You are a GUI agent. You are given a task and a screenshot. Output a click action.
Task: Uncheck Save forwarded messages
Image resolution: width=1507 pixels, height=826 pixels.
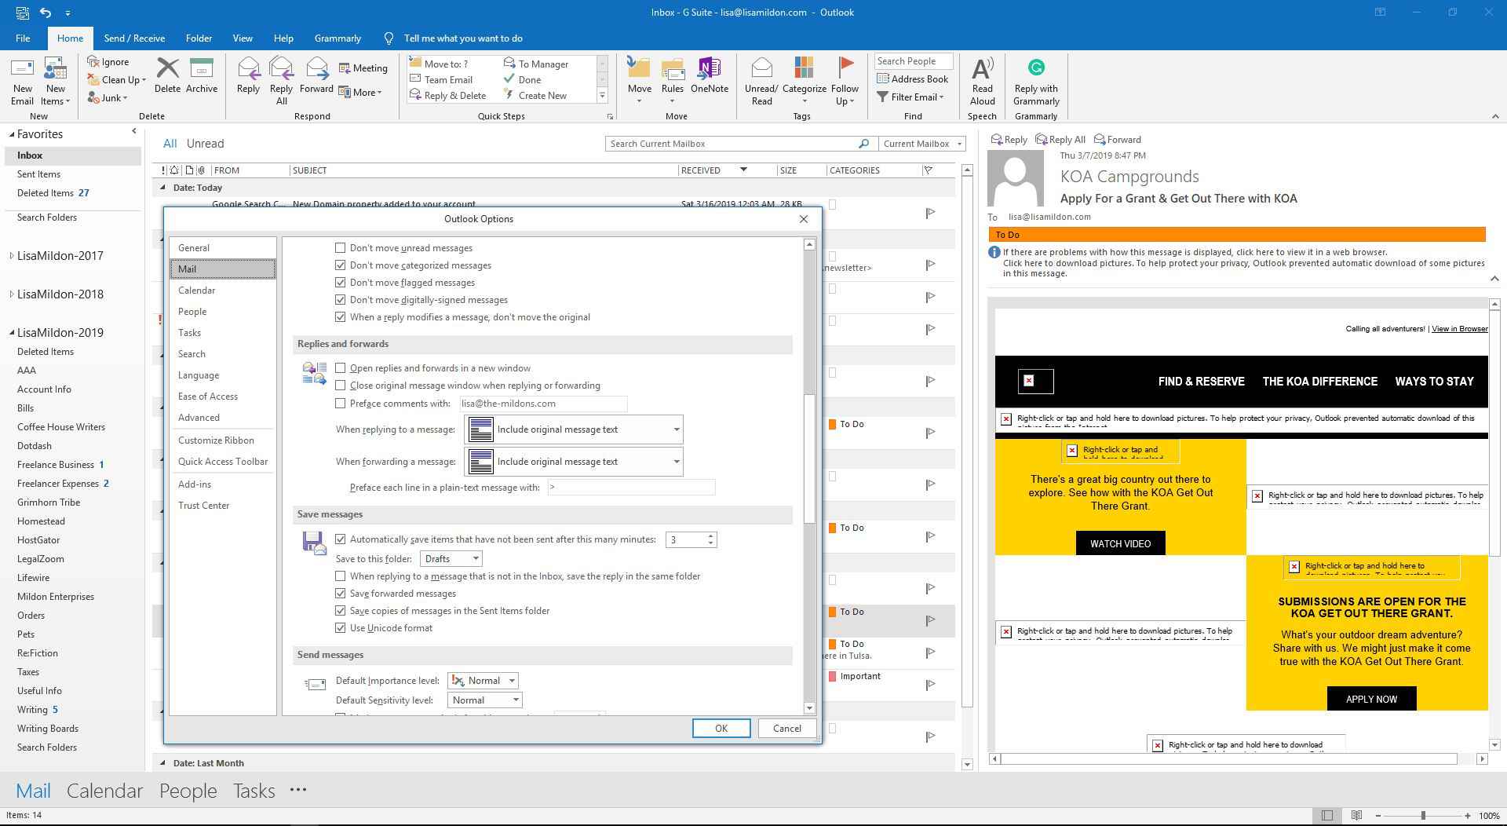point(341,594)
